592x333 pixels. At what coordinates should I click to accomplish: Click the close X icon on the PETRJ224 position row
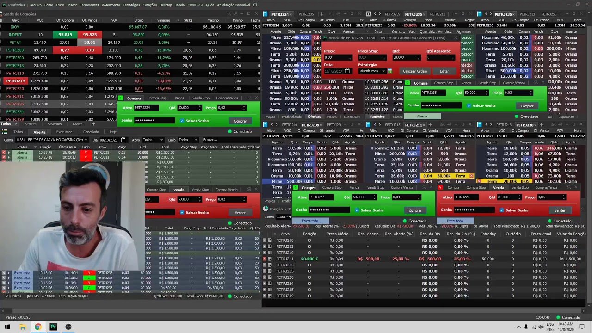click(265, 284)
